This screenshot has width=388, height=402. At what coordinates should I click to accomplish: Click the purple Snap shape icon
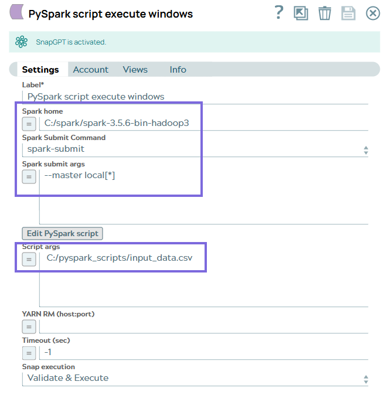(x=17, y=13)
